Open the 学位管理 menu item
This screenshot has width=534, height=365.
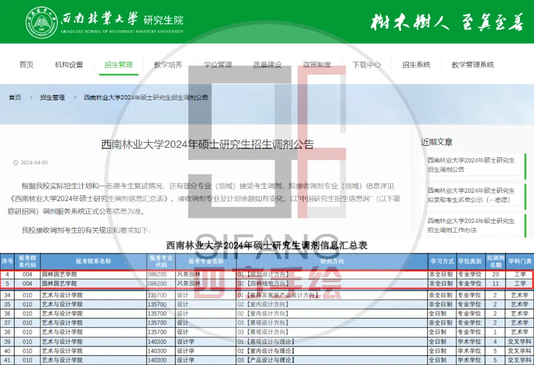tap(218, 65)
